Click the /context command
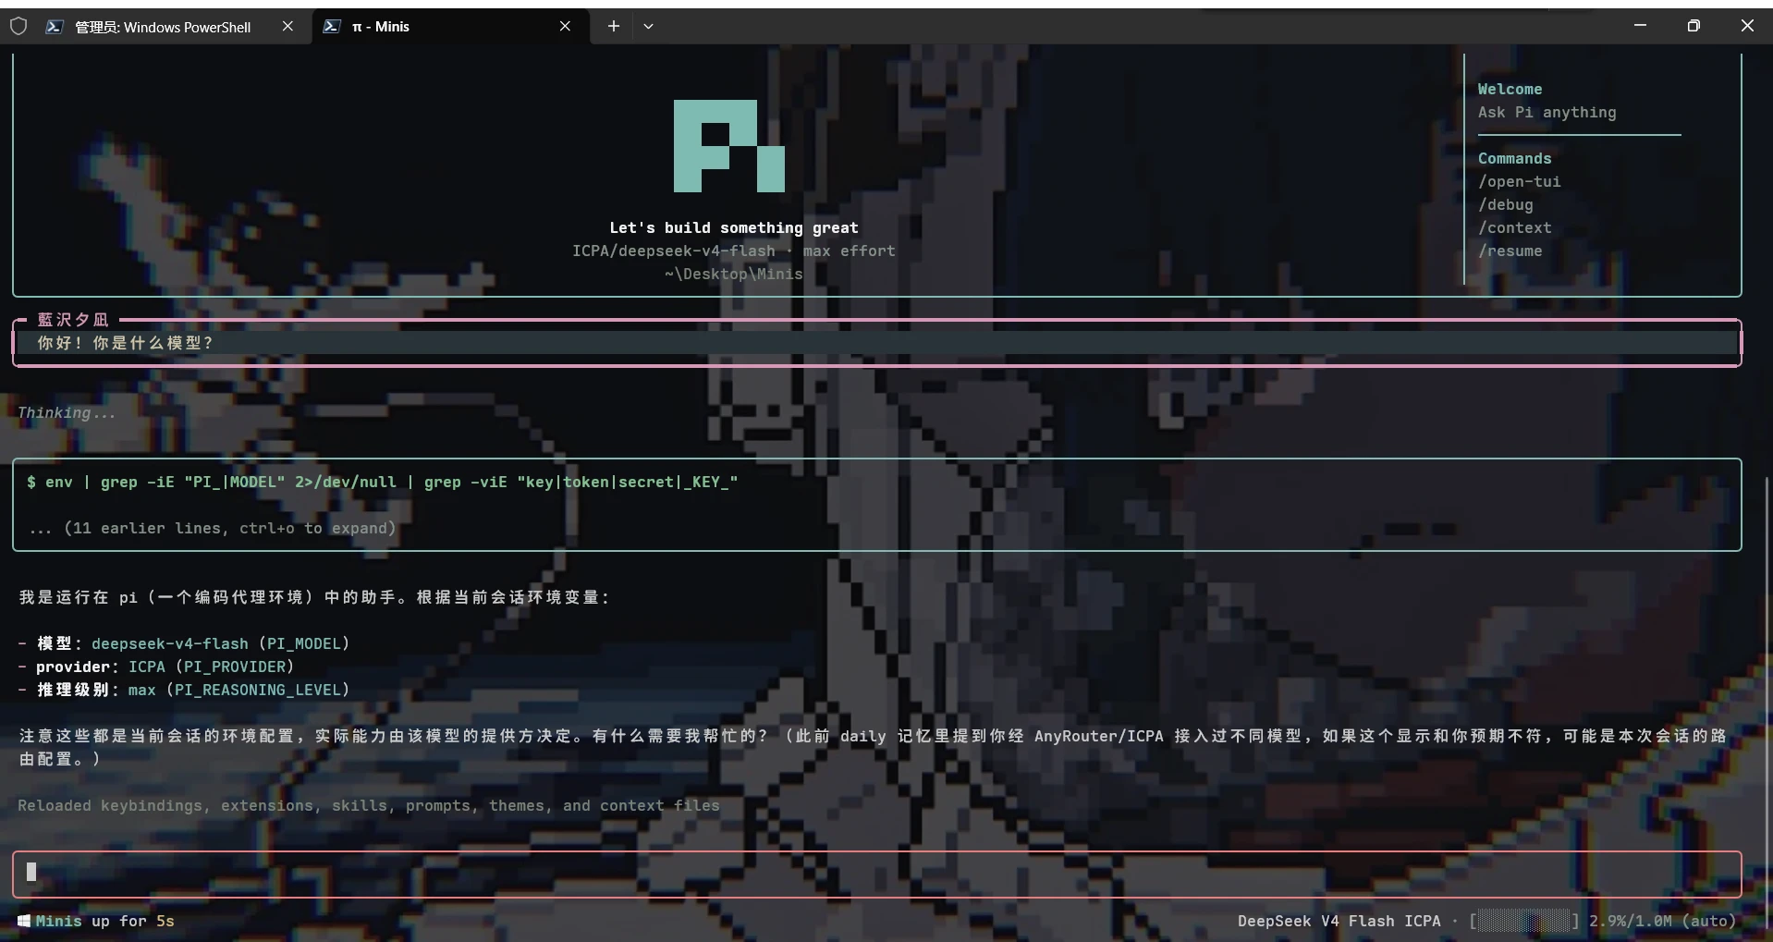Viewport: 1773px width, 942px height. pyautogui.click(x=1514, y=228)
